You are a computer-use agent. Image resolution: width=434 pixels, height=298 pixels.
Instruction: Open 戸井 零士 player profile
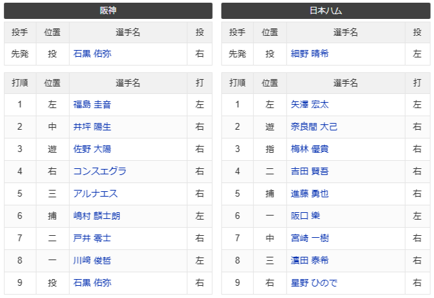pos(92,238)
